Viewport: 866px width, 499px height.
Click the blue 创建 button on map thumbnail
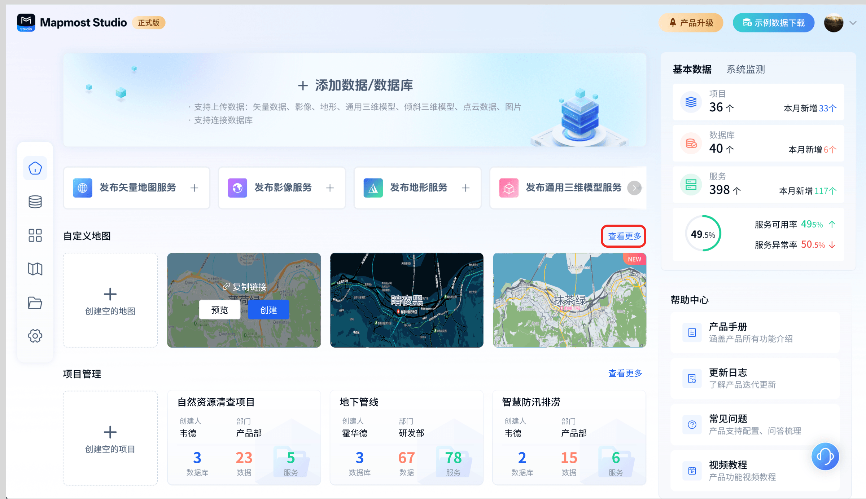pyautogui.click(x=268, y=310)
